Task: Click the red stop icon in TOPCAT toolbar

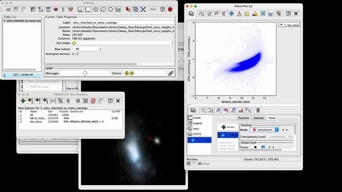Action: click(170, 10)
